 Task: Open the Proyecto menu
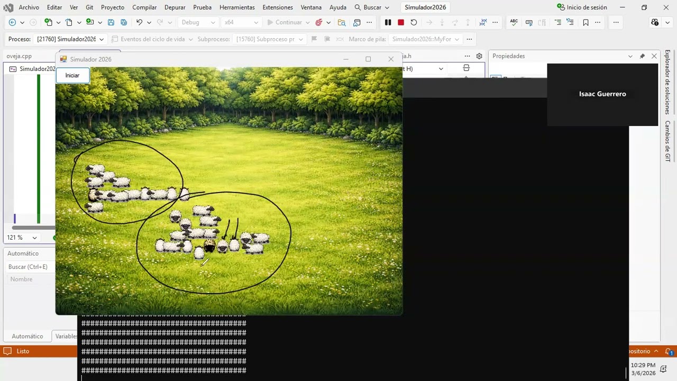113,7
